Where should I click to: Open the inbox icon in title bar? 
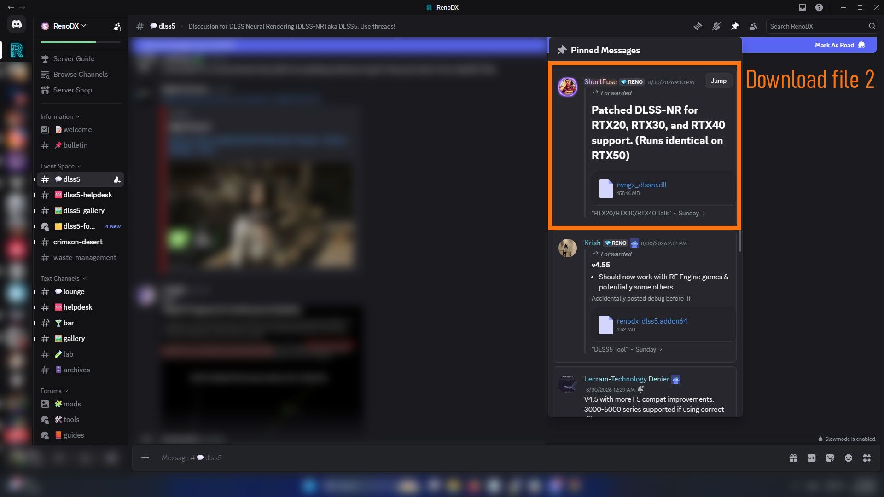tap(803, 7)
